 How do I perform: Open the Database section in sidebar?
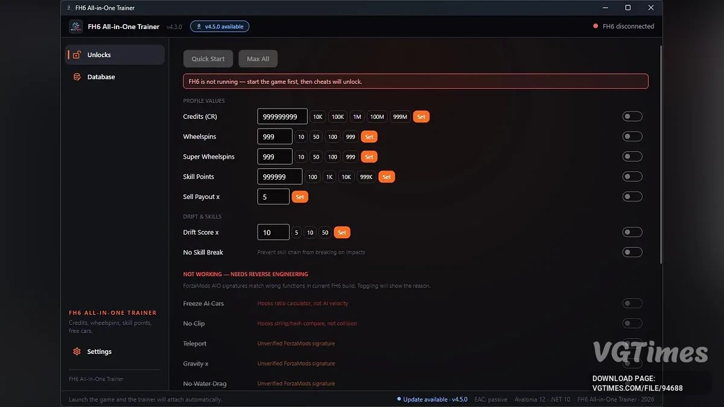click(x=115, y=77)
